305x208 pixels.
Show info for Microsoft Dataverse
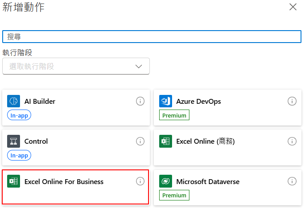click(x=292, y=181)
